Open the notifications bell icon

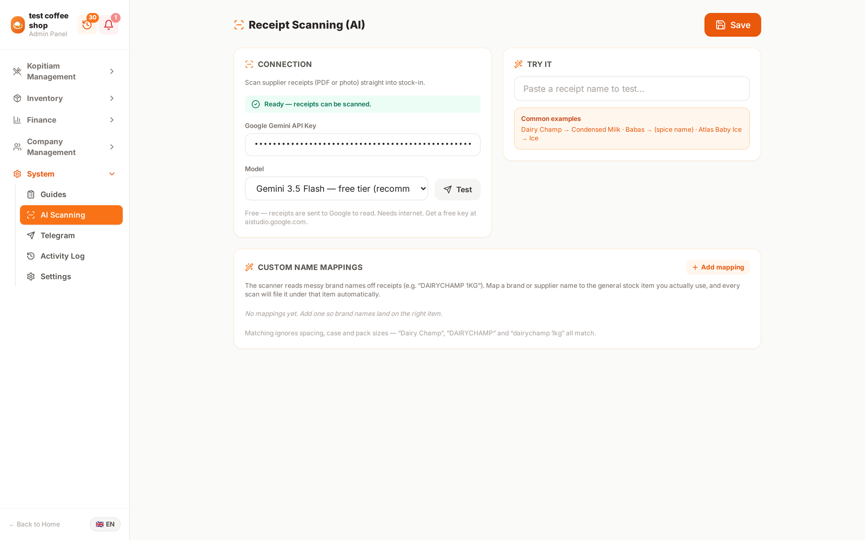109,25
